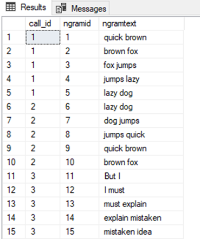Click the 'mistaken idea' cell
The image size is (200, 239).
click(x=141, y=231)
